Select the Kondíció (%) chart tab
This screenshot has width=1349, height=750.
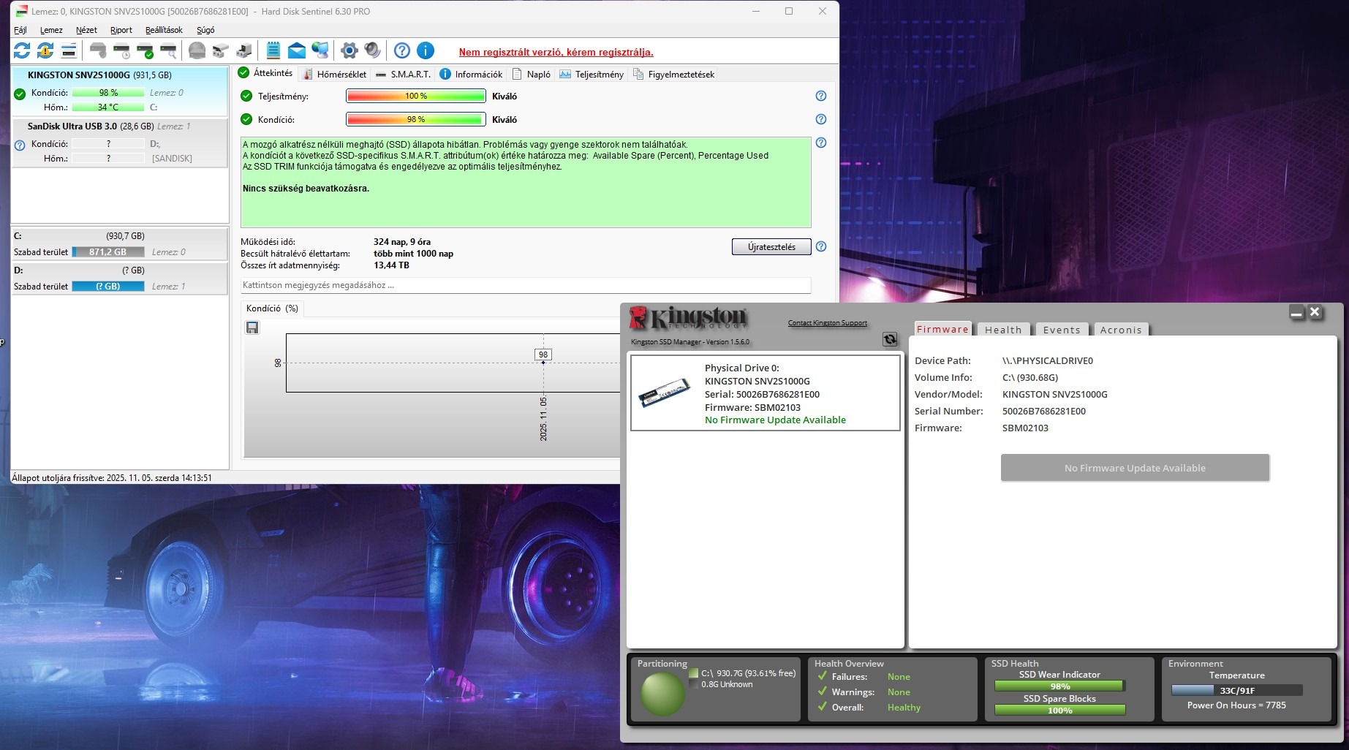coord(272,308)
